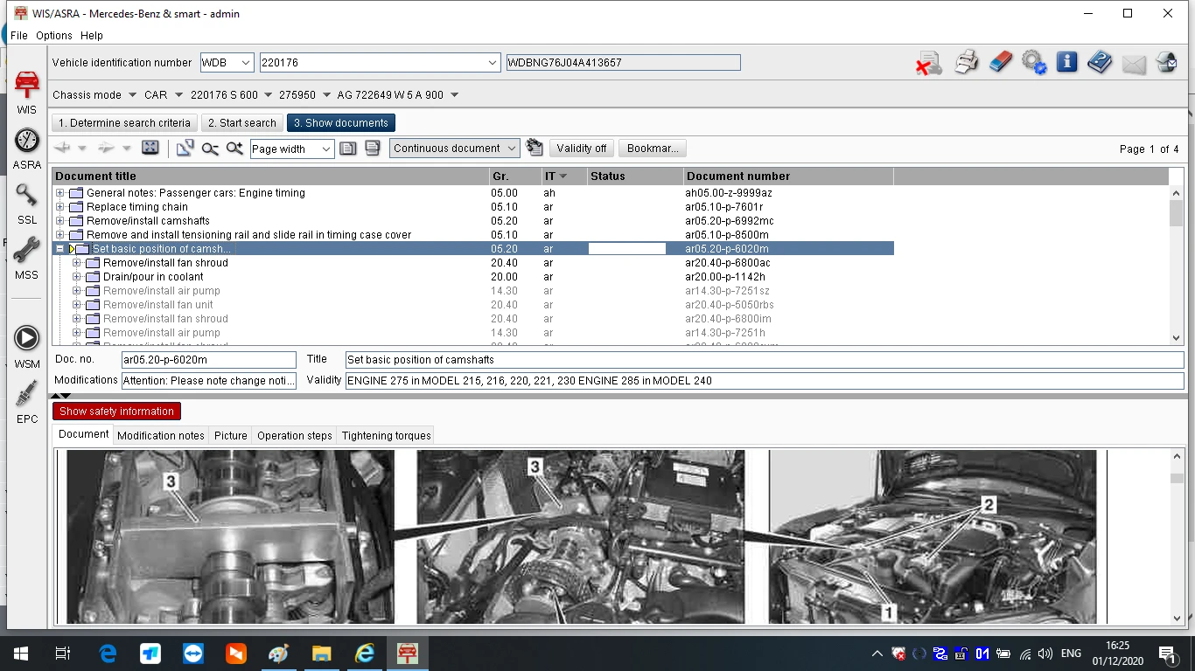Open the blue help book icon
The image size is (1195, 671).
[x=1100, y=62]
